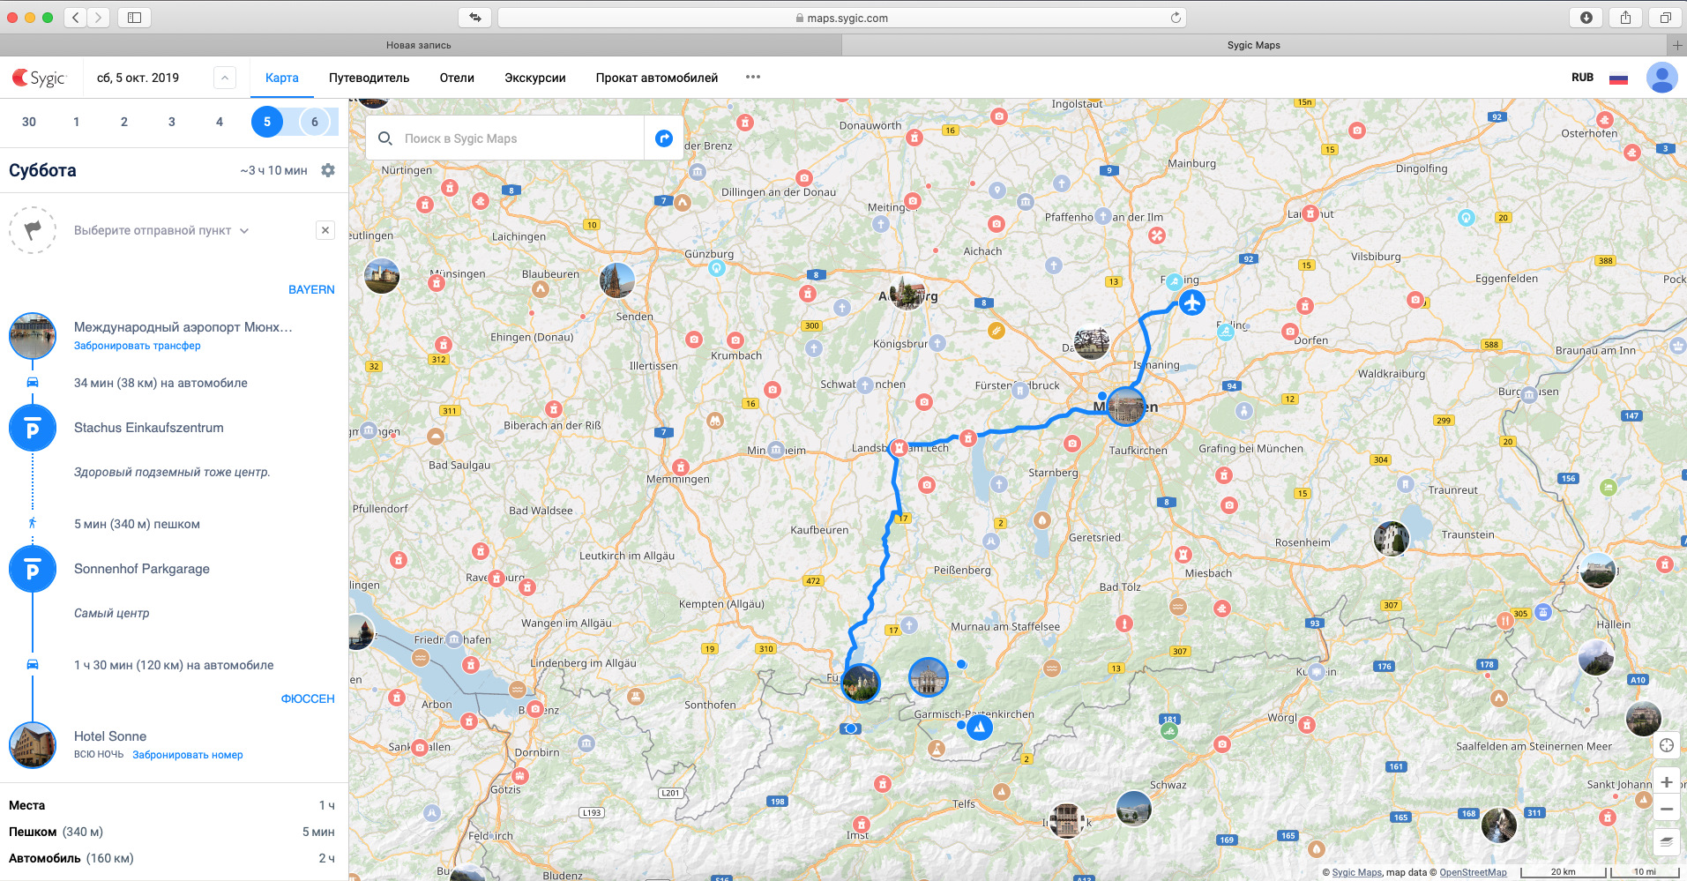Center map on my location
The image size is (1687, 881).
click(x=1667, y=745)
